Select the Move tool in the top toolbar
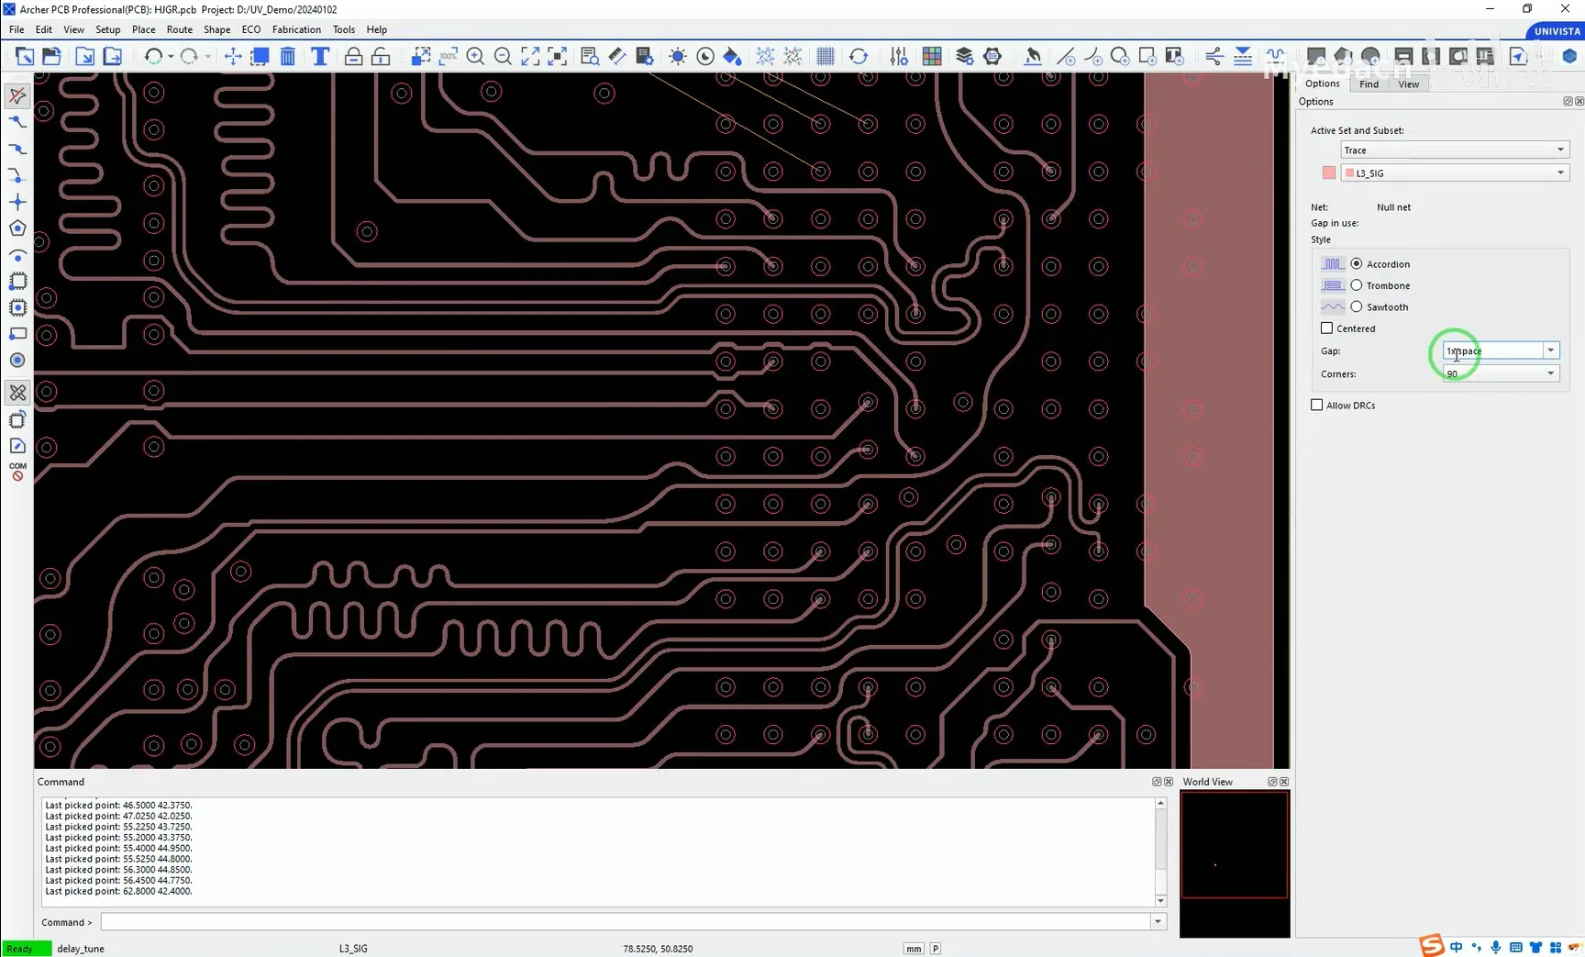1585x957 pixels. coord(232,56)
